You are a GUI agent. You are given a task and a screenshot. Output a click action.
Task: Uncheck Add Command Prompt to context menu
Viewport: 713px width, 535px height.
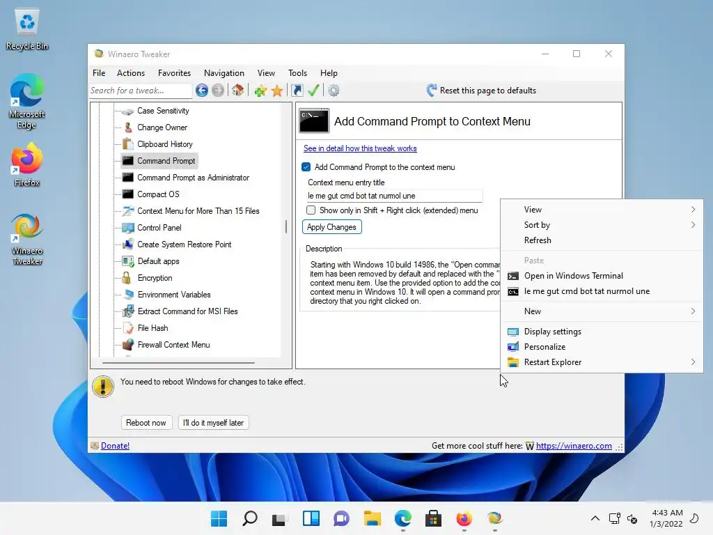coord(306,167)
